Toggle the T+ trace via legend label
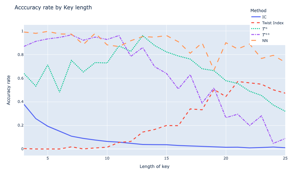Image resolution: width=293 pixels, height=172 pixels. (x=265, y=29)
